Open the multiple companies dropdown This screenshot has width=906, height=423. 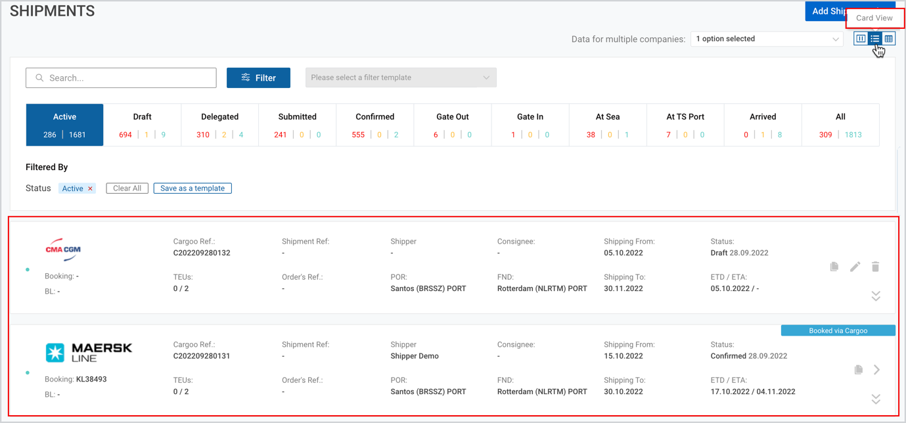click(767, 39)
